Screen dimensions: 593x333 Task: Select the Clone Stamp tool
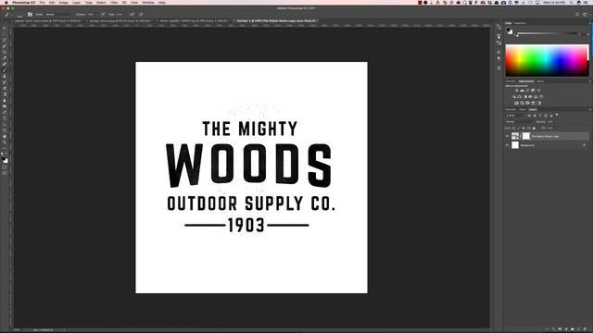click(x=5, y=76)
